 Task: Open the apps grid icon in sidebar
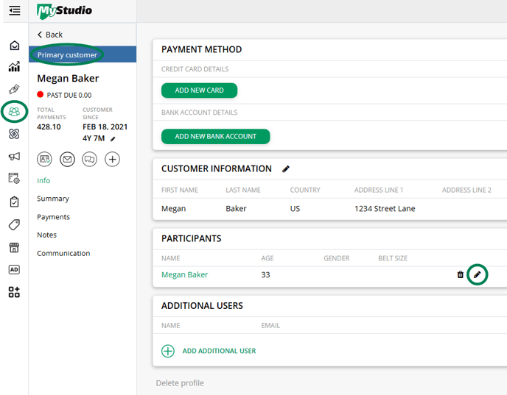tap(15, 292)
